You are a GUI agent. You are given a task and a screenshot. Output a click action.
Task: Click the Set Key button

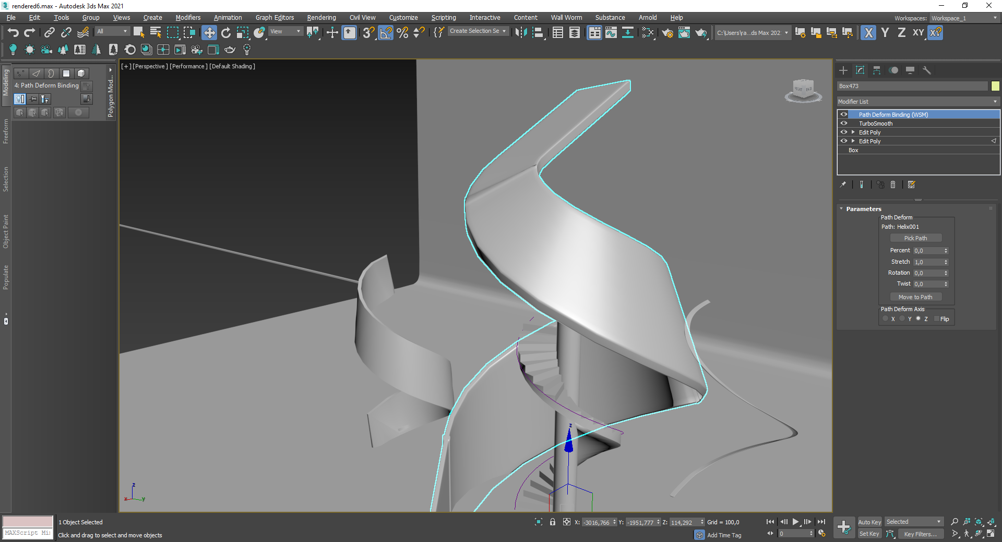pyautogui.click(x=869, y=534)
